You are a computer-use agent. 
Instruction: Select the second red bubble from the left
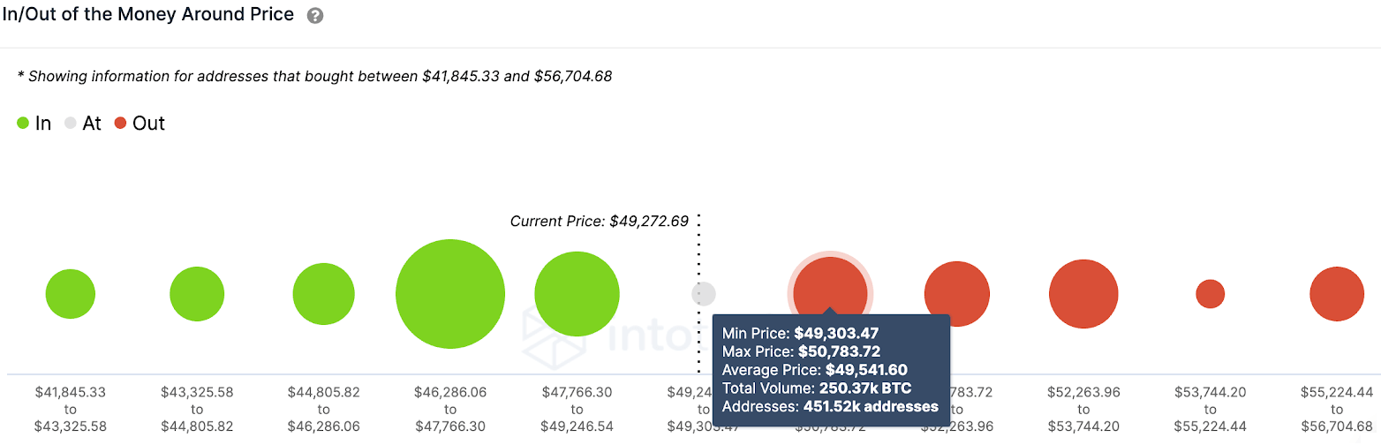(x=956, y=294)
